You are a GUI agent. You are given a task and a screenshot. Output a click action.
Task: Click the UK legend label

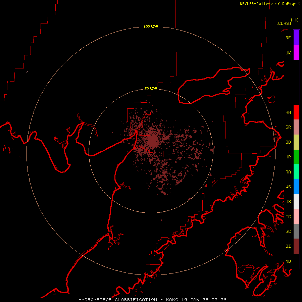point(288,53)
